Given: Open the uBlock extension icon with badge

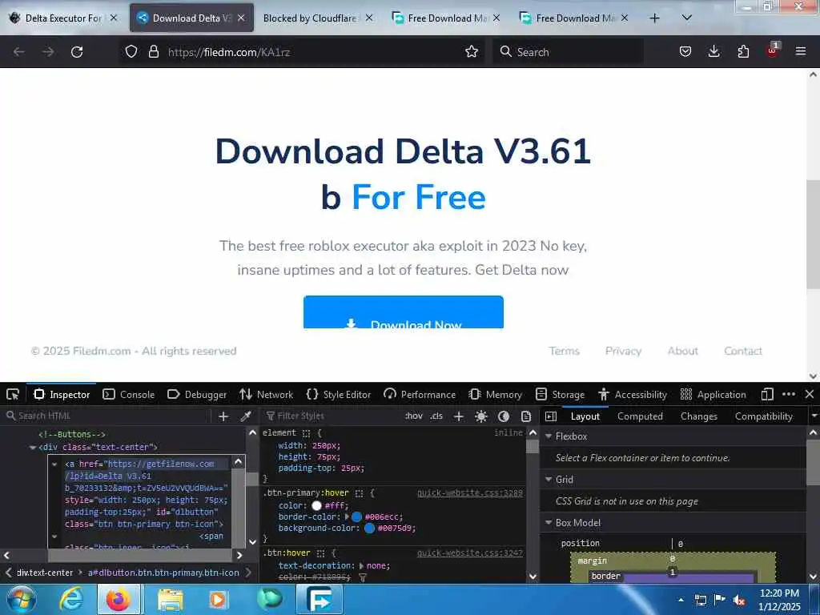Looking at the screenshot, I should tap(773, 50).
